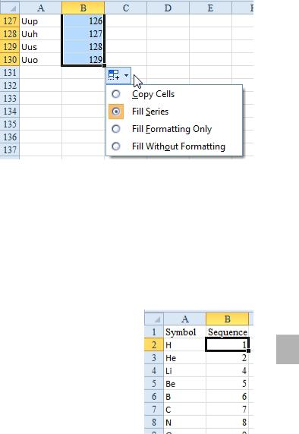Click sequence cell with value 2
Screen dimensions: 299x434
[228, 357]
